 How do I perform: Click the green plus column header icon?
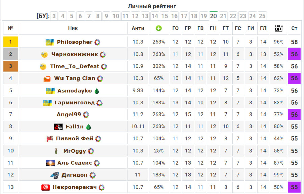[x=159, y=28]
